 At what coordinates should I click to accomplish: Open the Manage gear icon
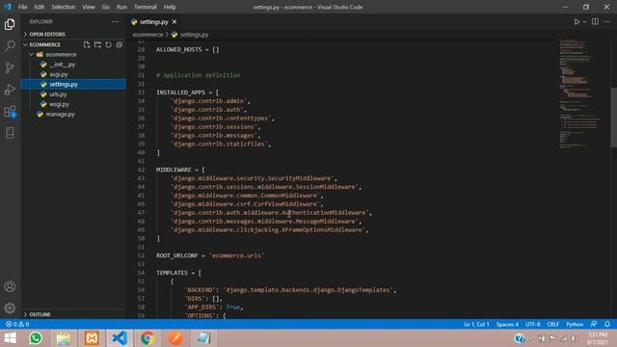pyautogui.click(x=10, y=307)
